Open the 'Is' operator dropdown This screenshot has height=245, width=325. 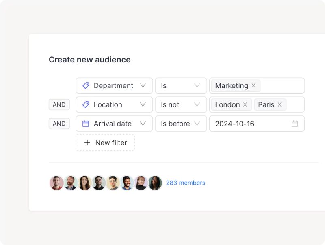(x=181, y=85)
